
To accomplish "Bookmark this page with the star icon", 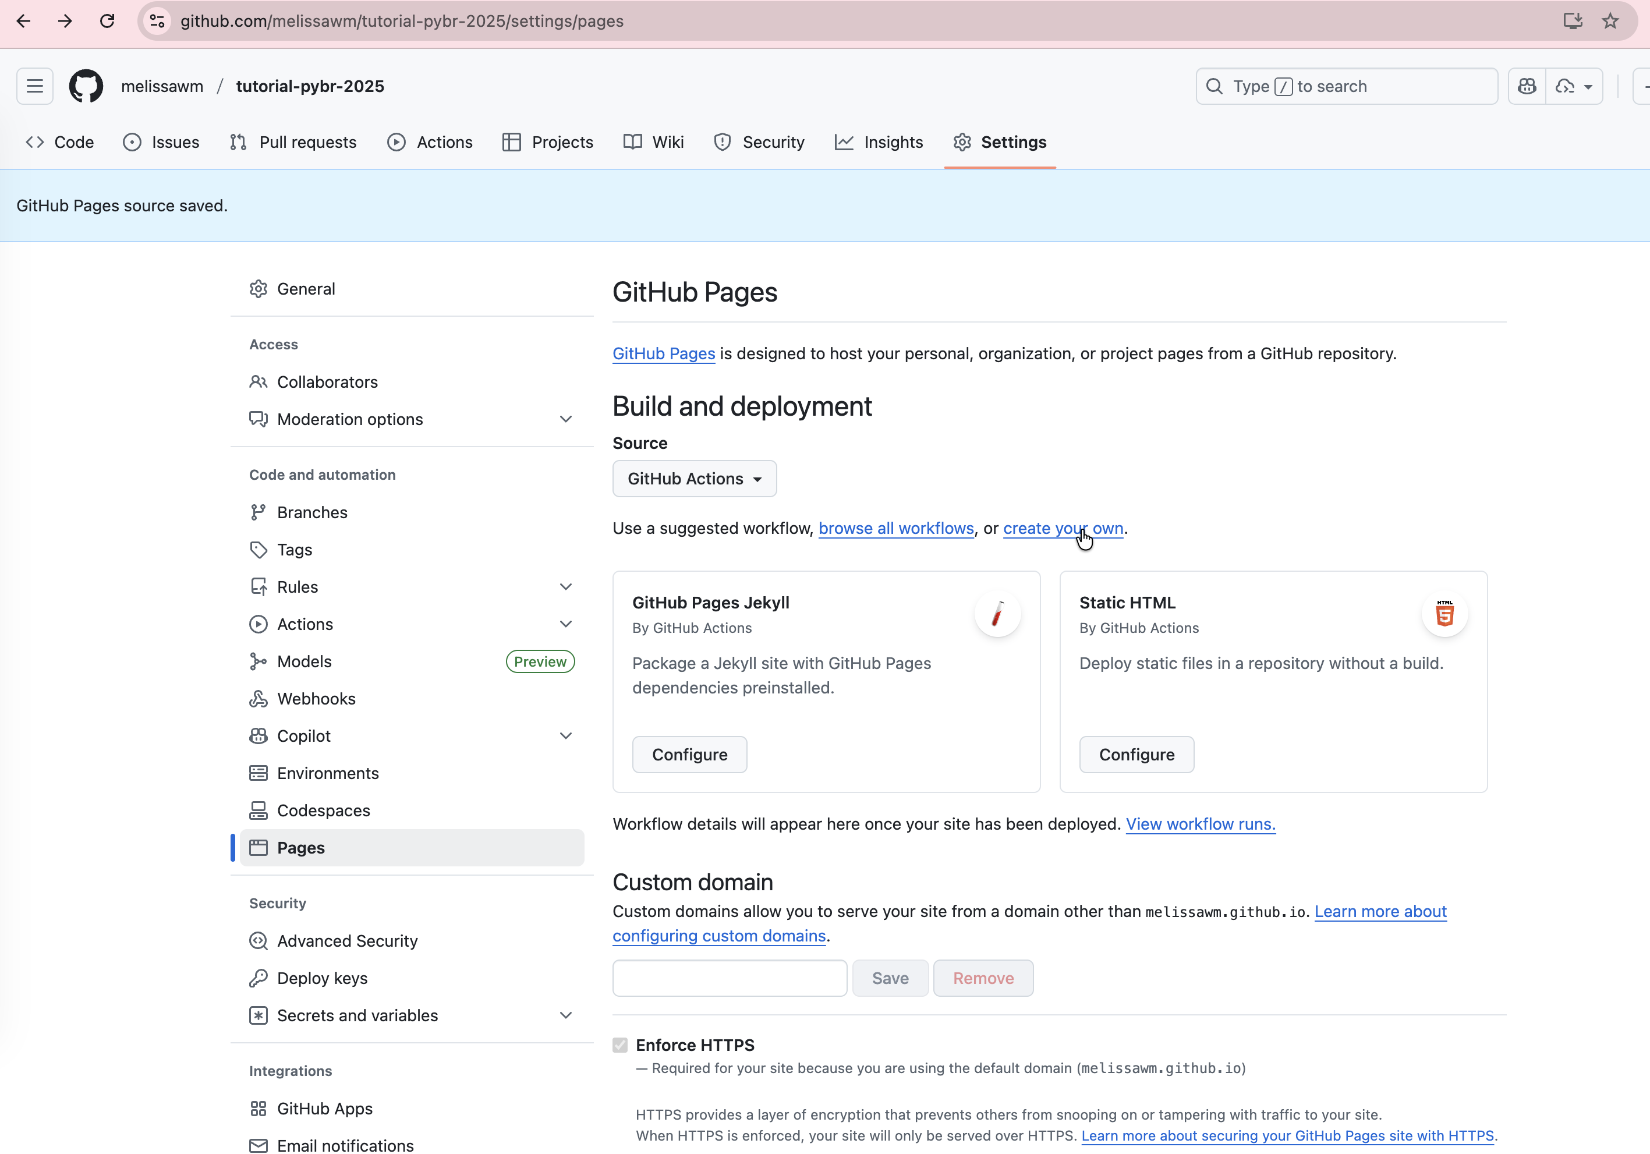I will point(1610,21).
